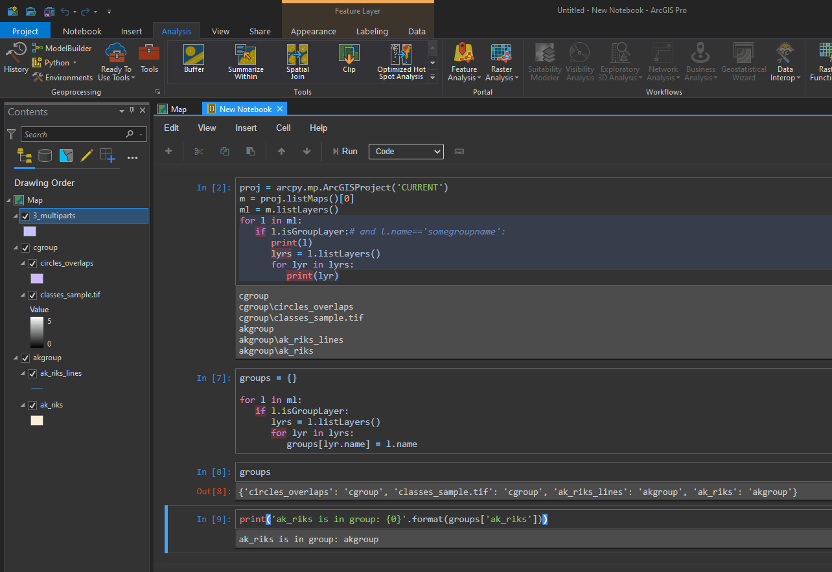Switch Contents to List By Data Source
The width and height of the screenshot is (832, 572).
(x=45, y=155)
